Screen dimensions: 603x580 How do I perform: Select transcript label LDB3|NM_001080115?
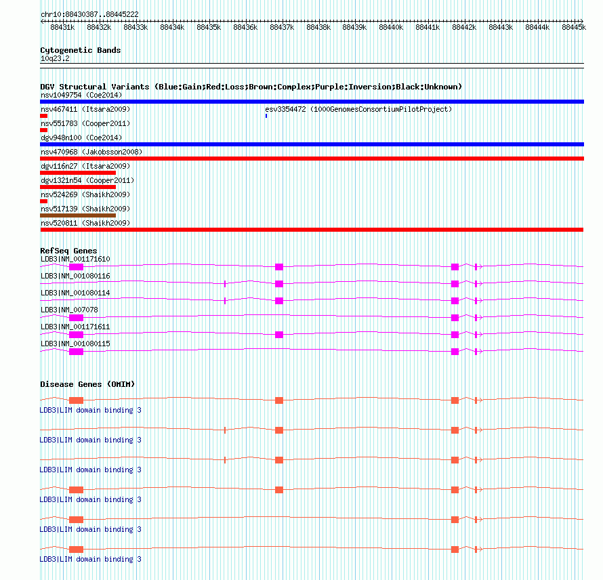75,344
